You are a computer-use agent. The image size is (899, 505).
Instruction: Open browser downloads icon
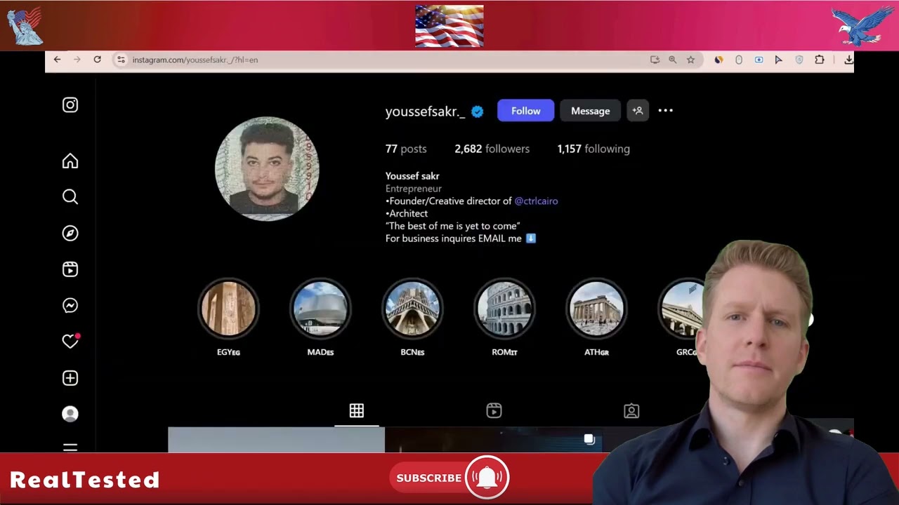[848, 60]
